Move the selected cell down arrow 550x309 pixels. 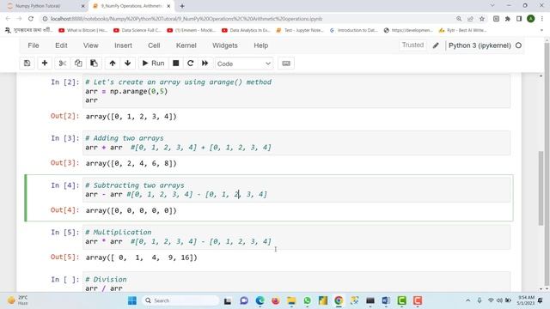coord(128,64)
